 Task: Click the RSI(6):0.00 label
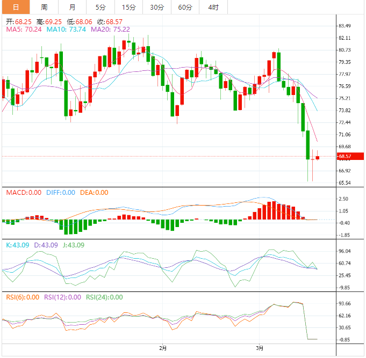click(23, 297)
